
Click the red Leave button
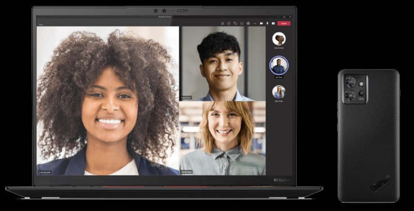click(284, 23)
